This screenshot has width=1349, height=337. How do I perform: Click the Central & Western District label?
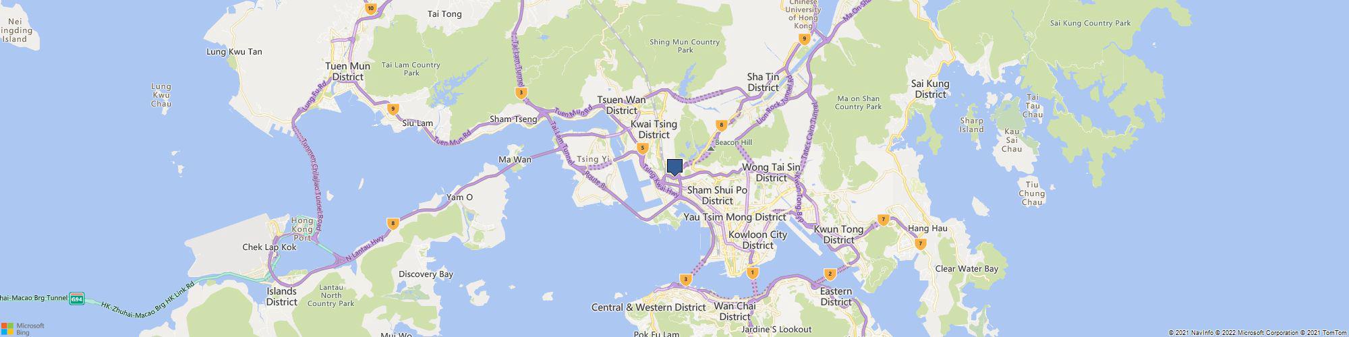[648, 307]
